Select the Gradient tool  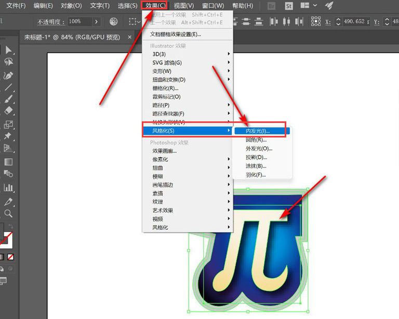click(x=8, y=162)
